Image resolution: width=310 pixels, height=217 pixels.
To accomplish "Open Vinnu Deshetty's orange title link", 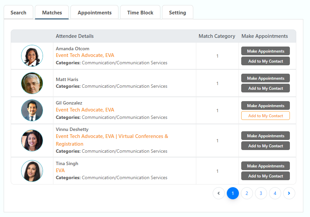I will [112, 137].
